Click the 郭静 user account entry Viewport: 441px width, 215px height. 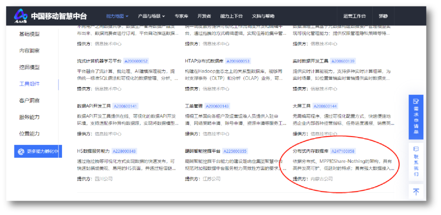click(x=383, y=16)
